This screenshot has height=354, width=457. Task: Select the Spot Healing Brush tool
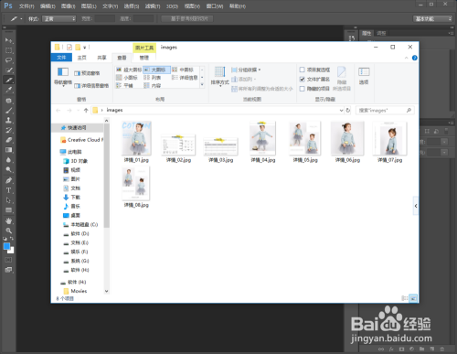pyautogui.click(x=8, y=101)
